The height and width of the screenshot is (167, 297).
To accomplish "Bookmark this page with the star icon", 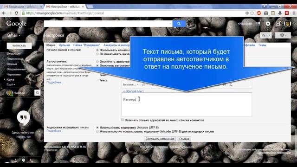I will (x=252, y=13).
